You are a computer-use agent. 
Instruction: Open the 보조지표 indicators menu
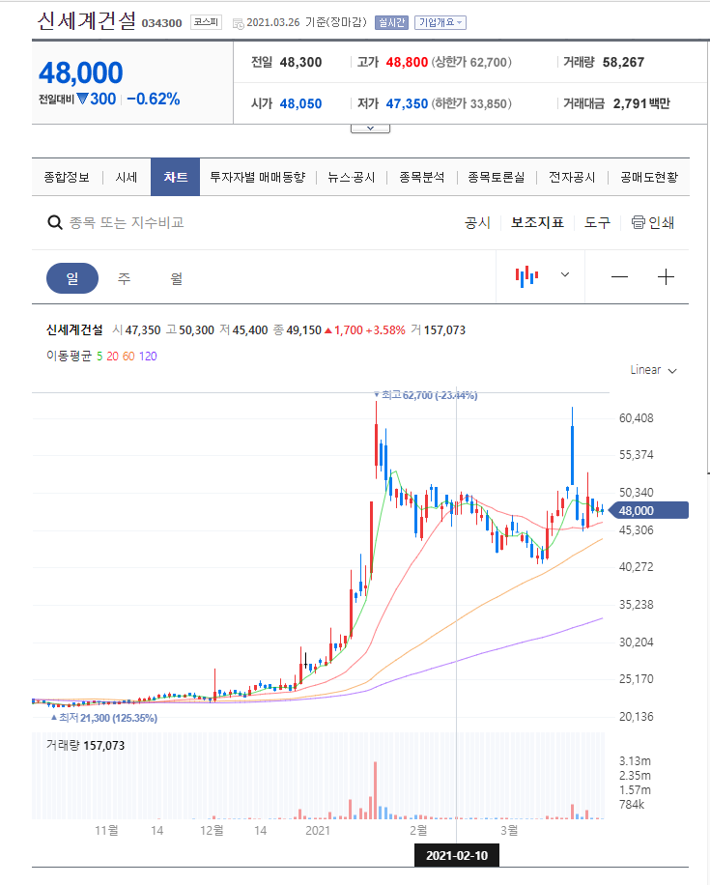(x=537, y=222)
